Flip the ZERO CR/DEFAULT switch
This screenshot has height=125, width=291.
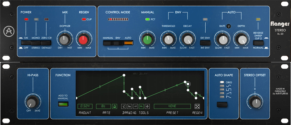point(46,43)
